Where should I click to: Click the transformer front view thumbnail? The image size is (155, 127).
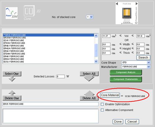[127, 13]
